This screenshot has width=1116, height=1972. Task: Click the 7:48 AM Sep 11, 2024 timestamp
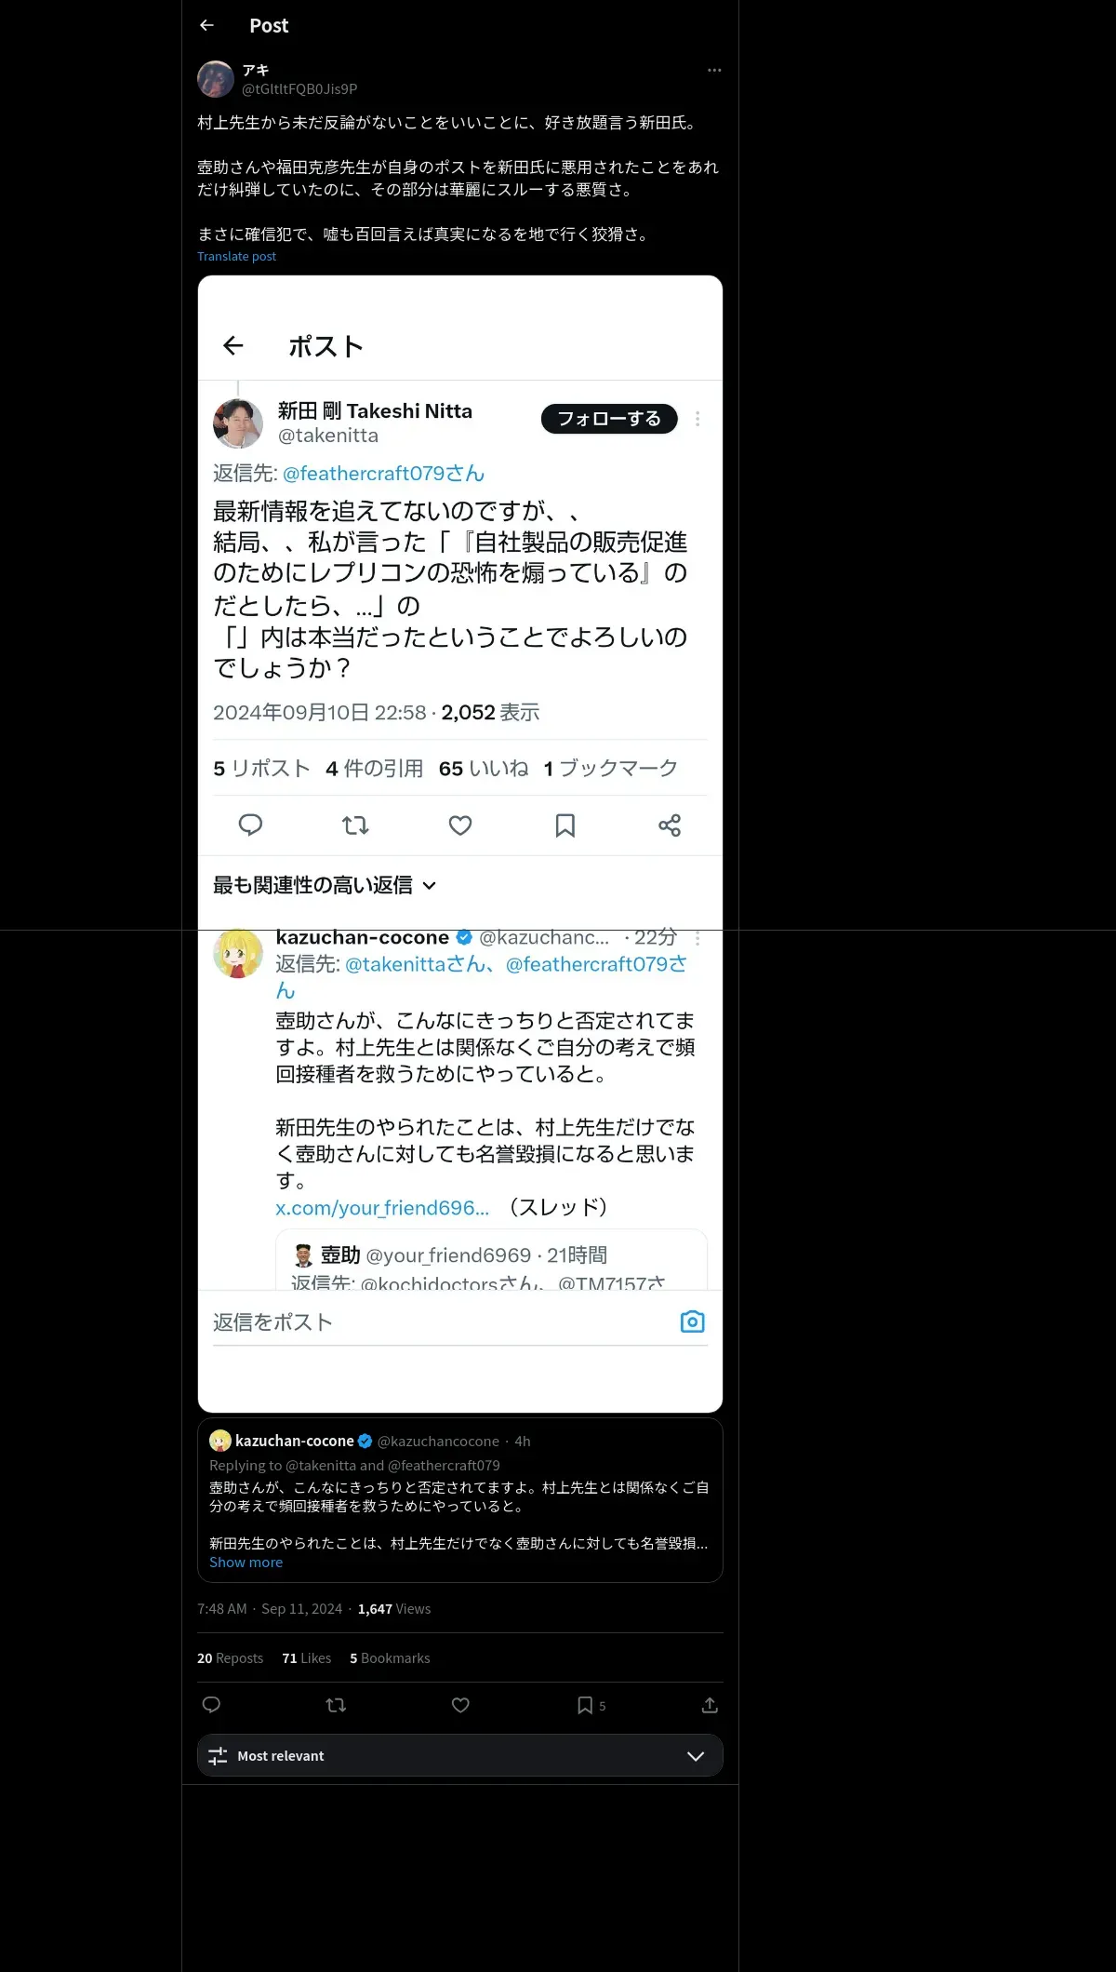click(x=270, y=1608)
